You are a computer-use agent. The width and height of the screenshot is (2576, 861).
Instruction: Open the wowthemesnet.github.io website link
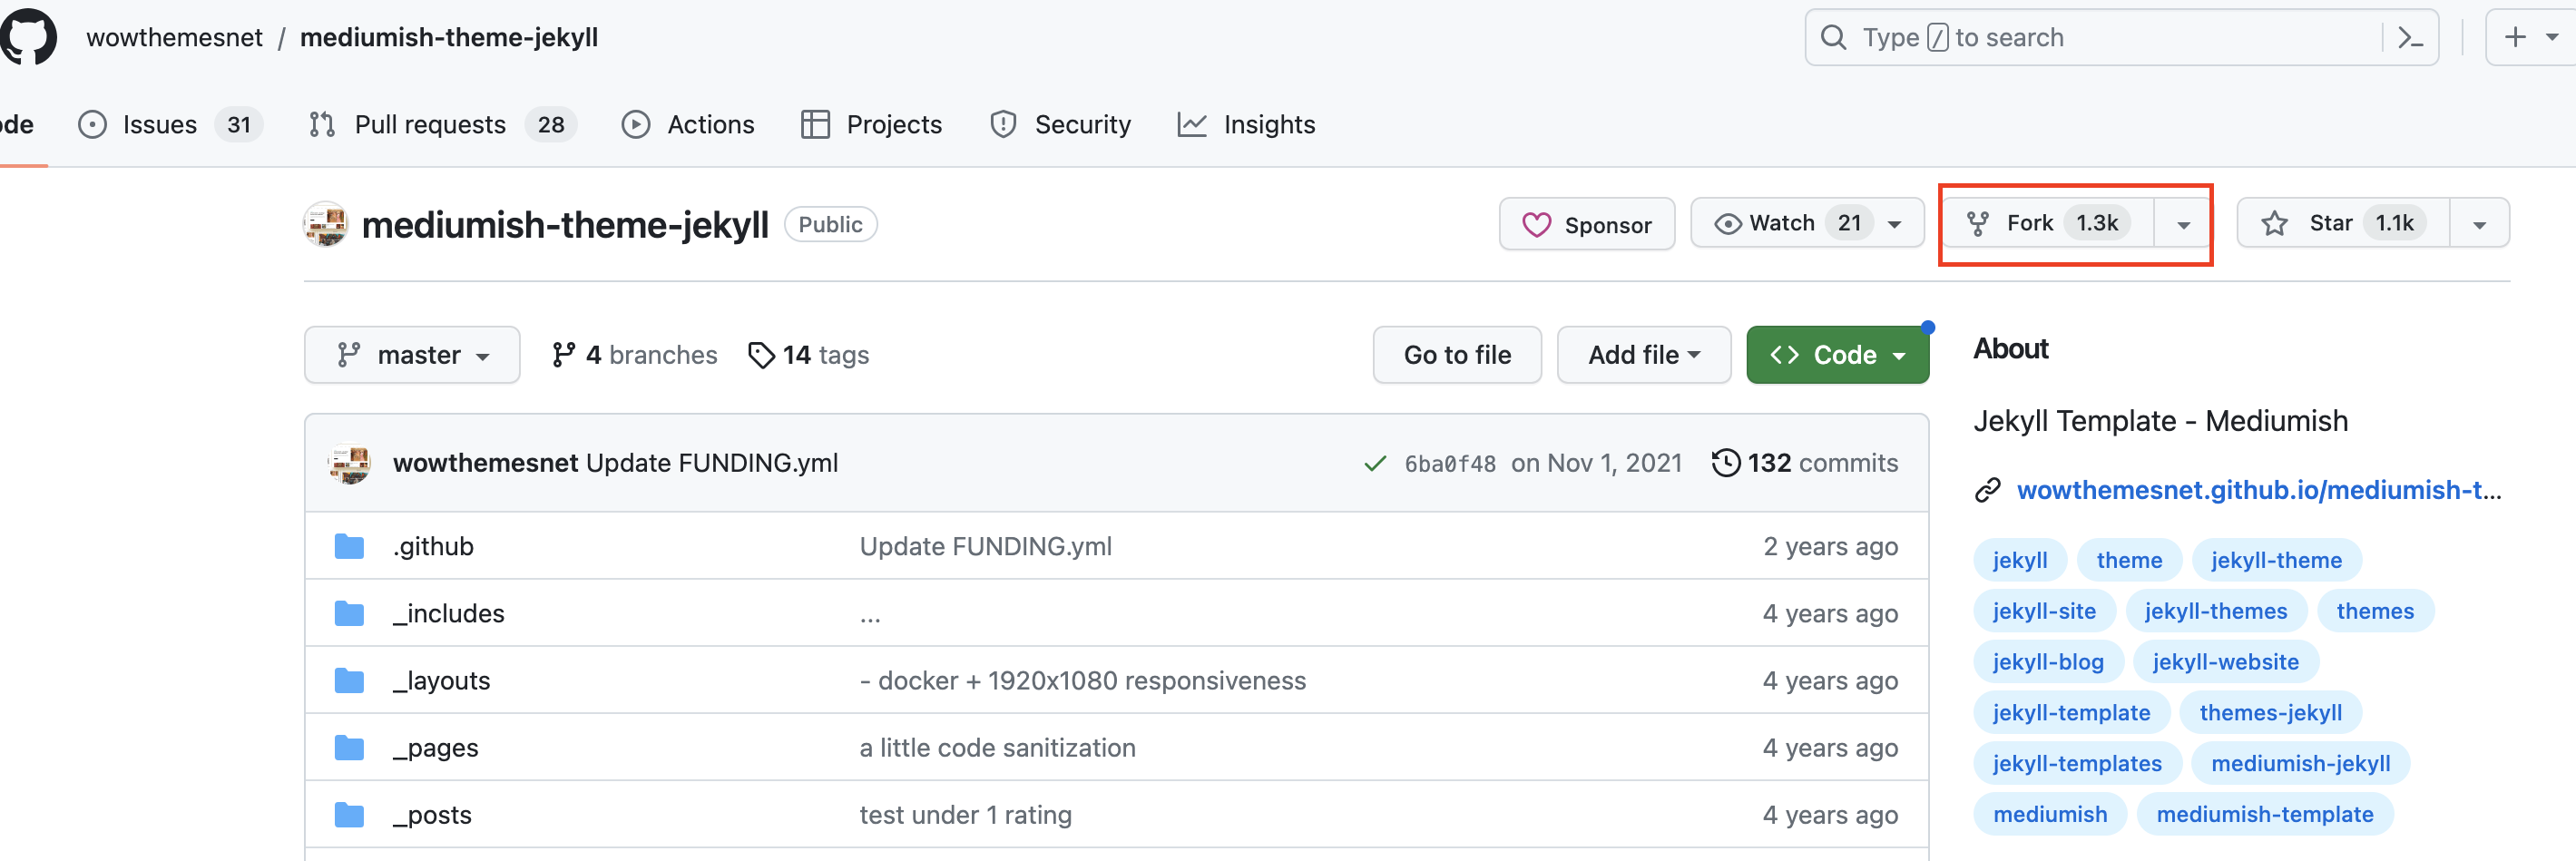2258,490
